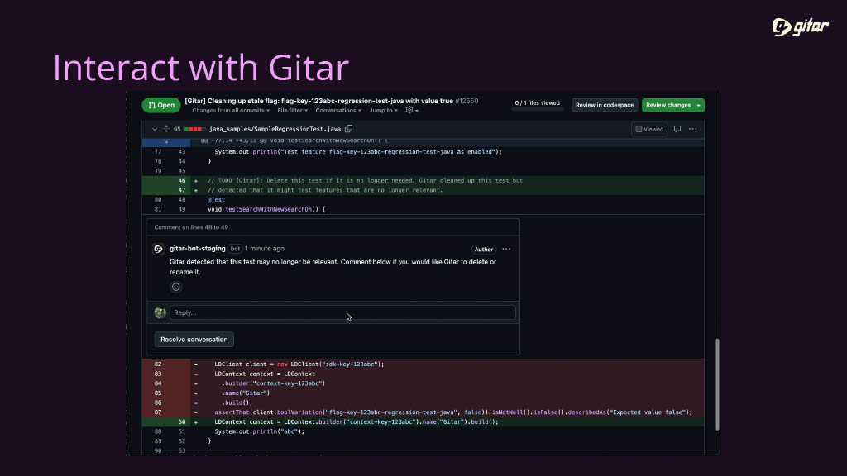Click the file comment speech bubble icon
The height and width of the screenshot is (476, 847).
[677, 129]
